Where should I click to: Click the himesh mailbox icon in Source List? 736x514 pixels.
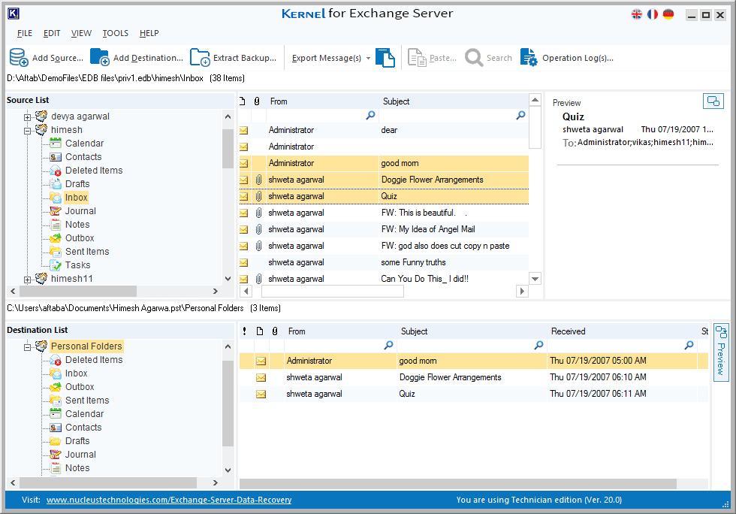coord(41,129)
